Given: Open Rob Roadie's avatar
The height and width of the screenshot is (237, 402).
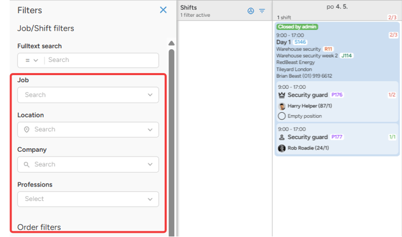Looking at the screenshot, I should pos(282,148).
